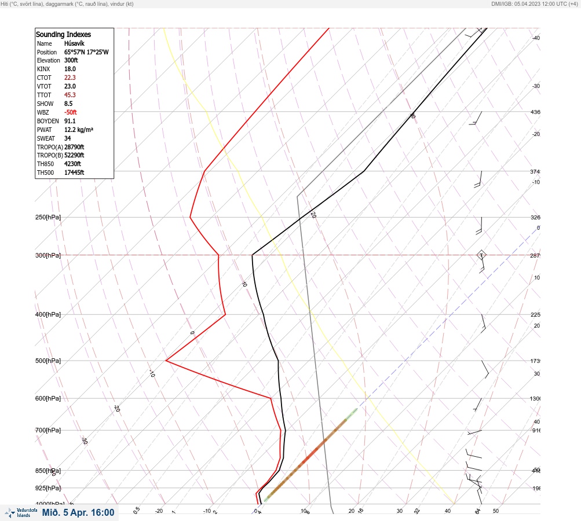Click the wind barb at the 700 hPa level
Viewport: 581px width, 521px height.
point(474,432)
